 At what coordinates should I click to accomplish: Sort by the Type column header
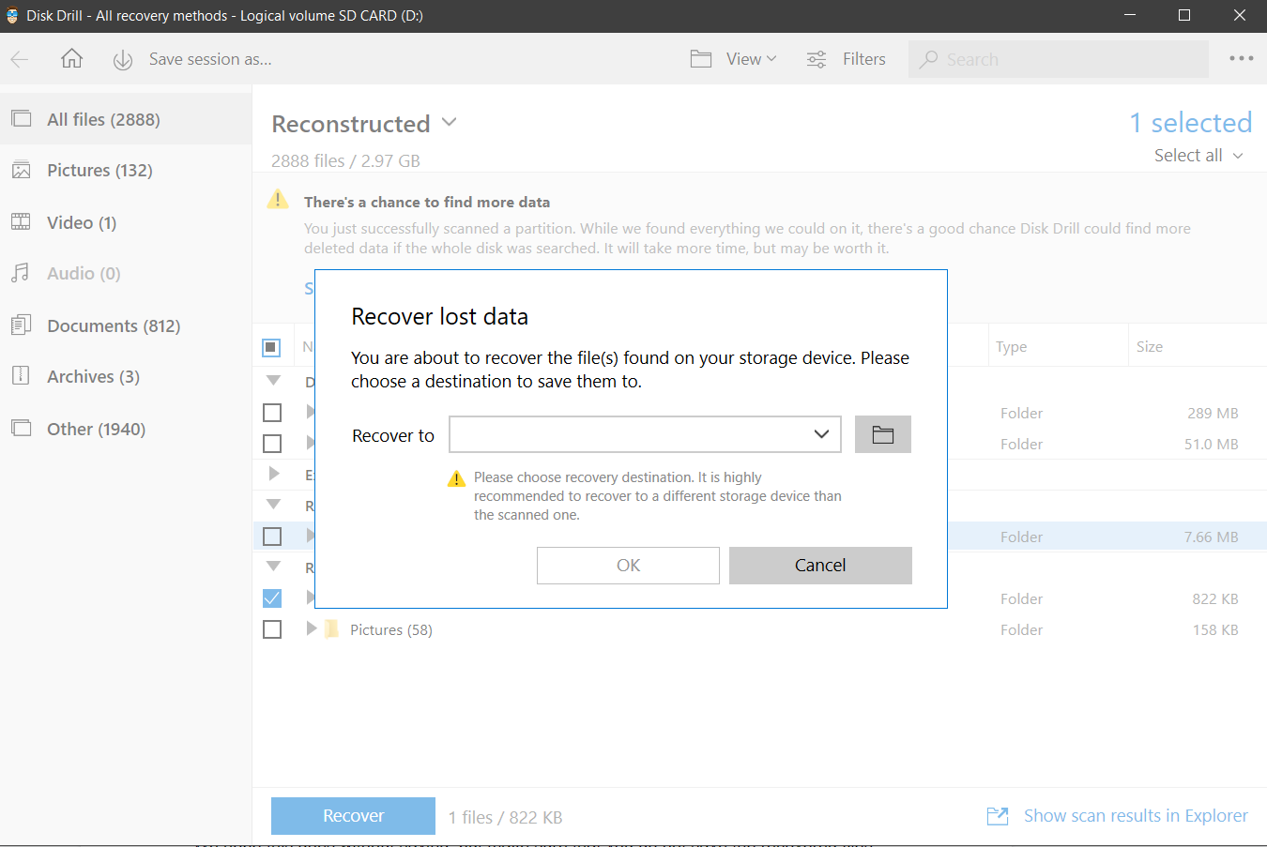click(1011, 346)
